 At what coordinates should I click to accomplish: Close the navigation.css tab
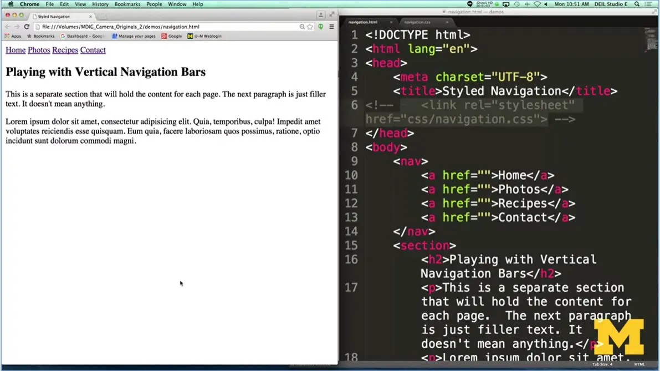448,22
